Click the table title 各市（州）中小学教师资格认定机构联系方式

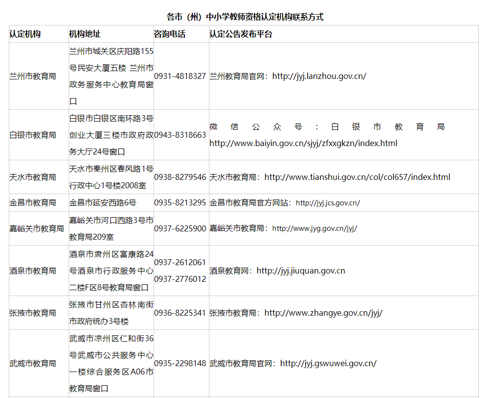click(245, 17)
